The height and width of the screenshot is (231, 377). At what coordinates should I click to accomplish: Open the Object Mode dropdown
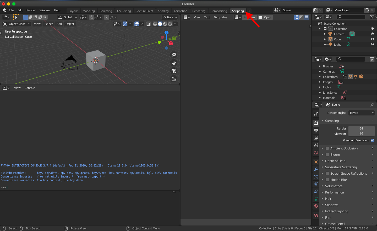[17, 24]
